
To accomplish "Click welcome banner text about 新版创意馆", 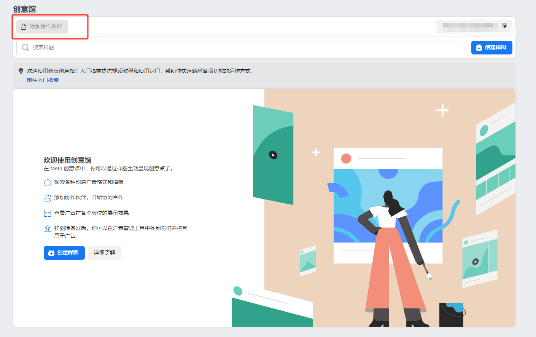I will click(140, 71).
